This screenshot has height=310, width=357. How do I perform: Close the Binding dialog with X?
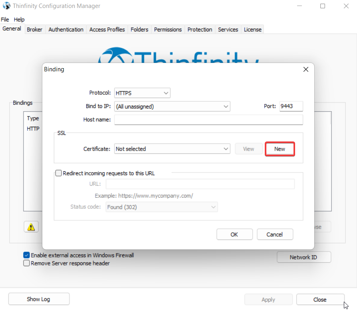pos(306,69)
